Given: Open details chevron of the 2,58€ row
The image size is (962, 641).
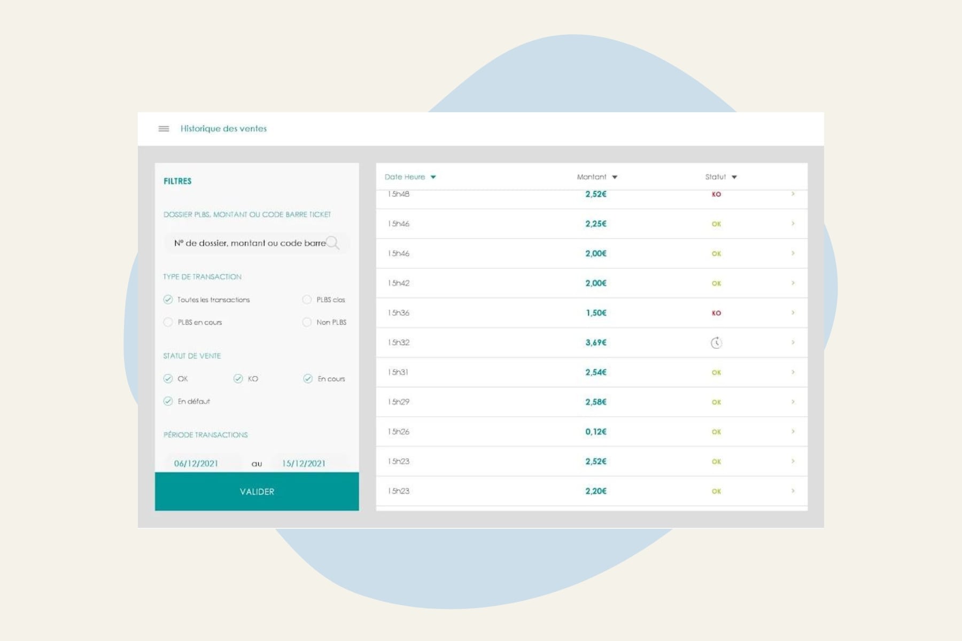Looking at the screenshot, I should (x=793, y=402).
